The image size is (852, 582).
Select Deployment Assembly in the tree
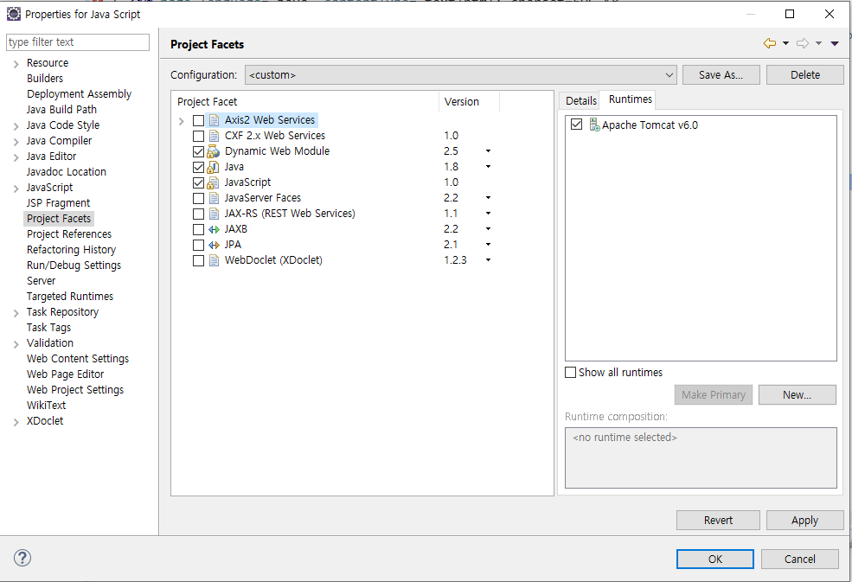80,94
